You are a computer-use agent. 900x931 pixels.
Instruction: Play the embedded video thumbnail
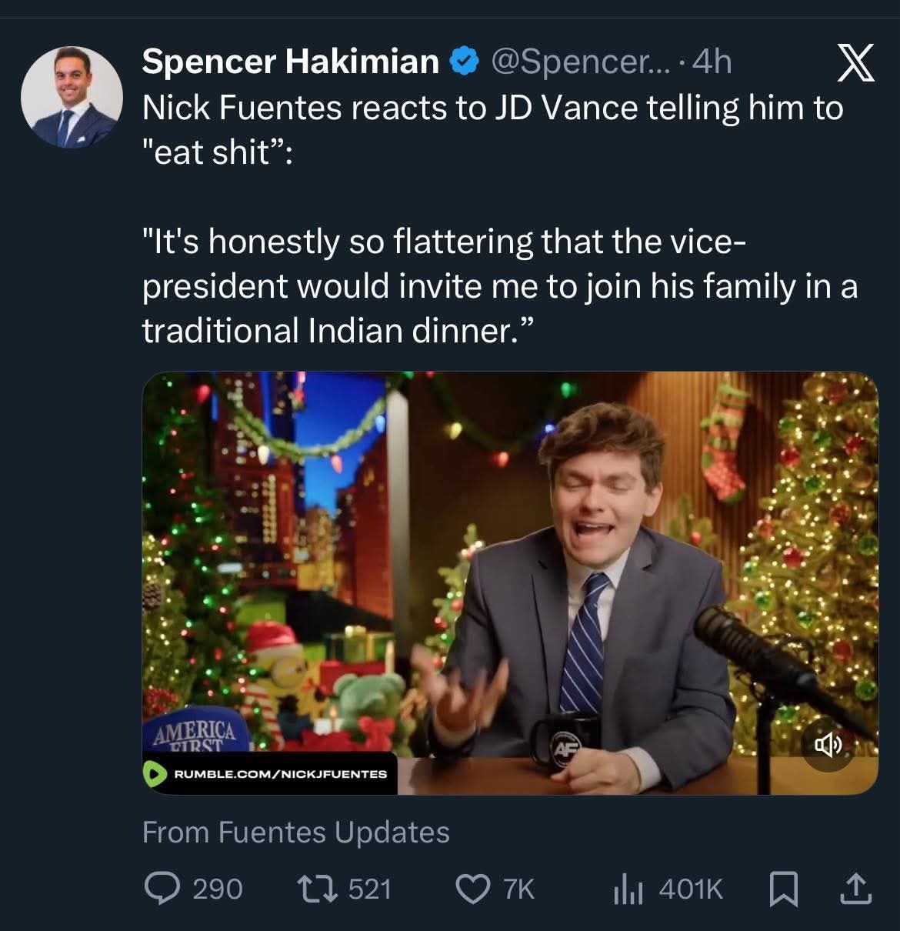(509, 582)
